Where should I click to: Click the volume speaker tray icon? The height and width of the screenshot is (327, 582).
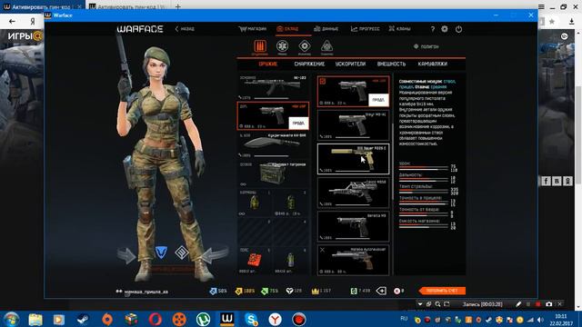[540, 320]
